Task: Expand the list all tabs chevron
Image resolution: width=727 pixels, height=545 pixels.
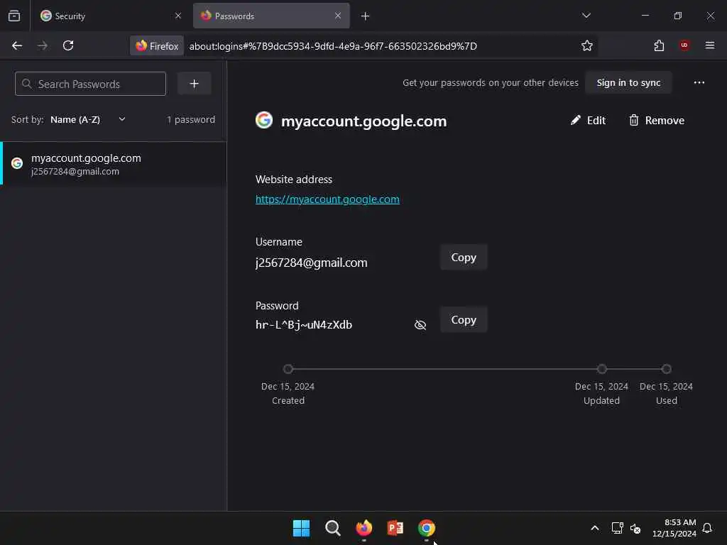Action: [586, 16]
